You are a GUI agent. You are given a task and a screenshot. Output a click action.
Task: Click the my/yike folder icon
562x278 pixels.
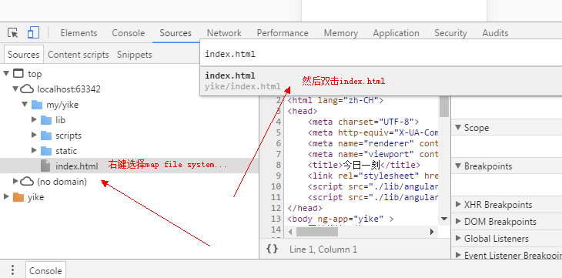click(37, 105)
